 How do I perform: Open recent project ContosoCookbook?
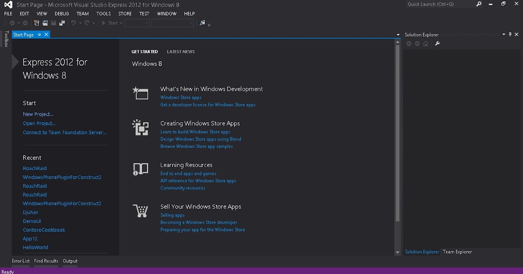[x=44, y=230]
